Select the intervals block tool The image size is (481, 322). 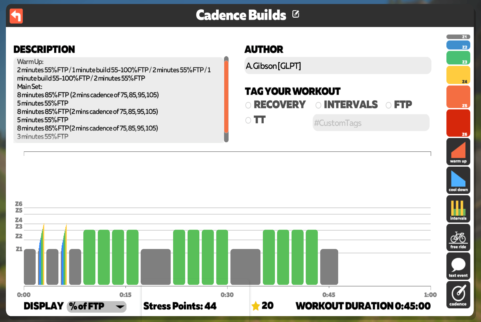pyautogui.click(x=458, y=209)
